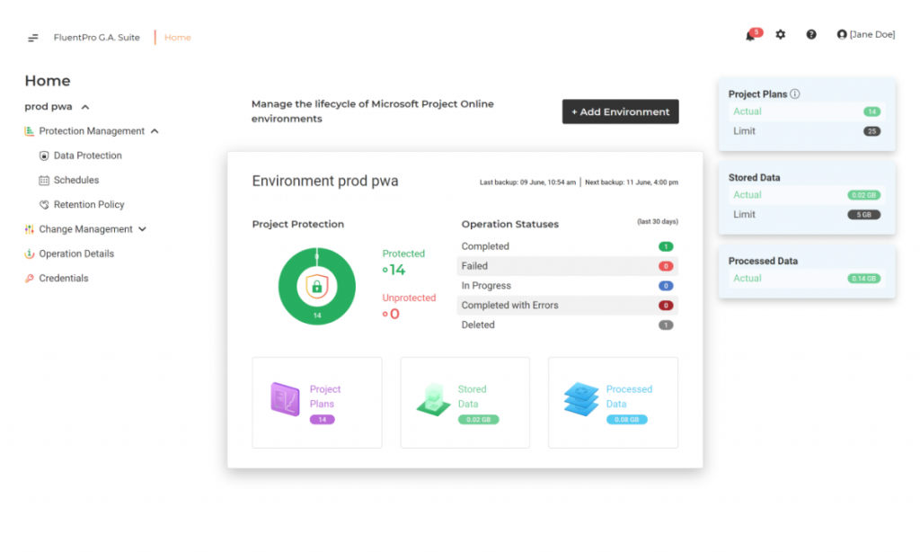Collapse the Protection Management tree
Image resolution: width=920 pixels, height=552 pixels.
point(155,130)
